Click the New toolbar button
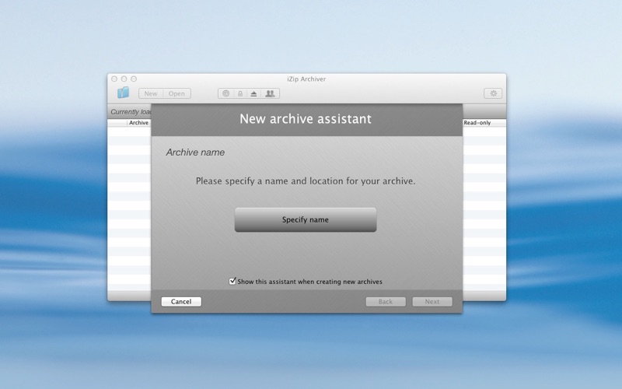 pos(151,93)
